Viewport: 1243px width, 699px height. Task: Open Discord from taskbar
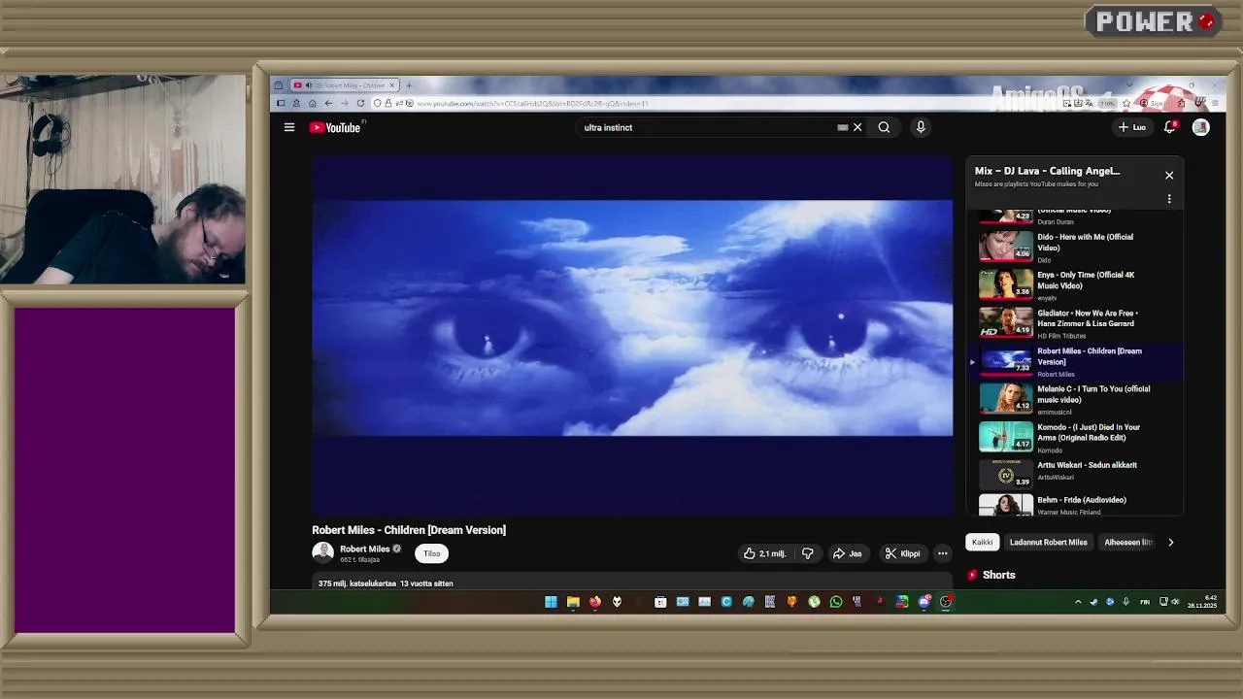point(924,602)
